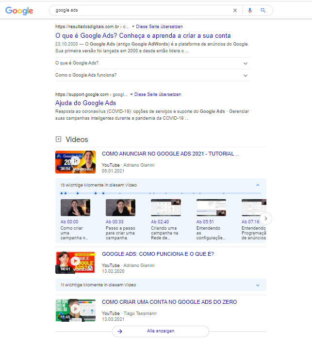312x345 pixels.
Task: Click the Google logo
Action: click(19, 11)
